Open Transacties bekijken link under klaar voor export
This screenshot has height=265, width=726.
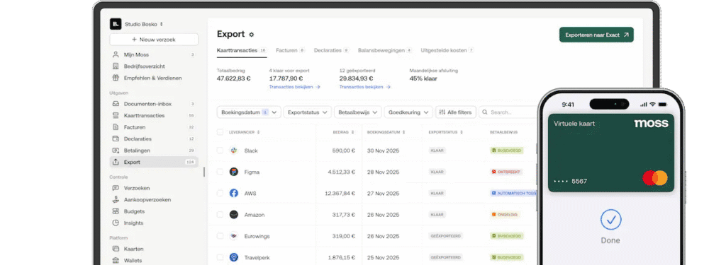[x=294, y=87]
